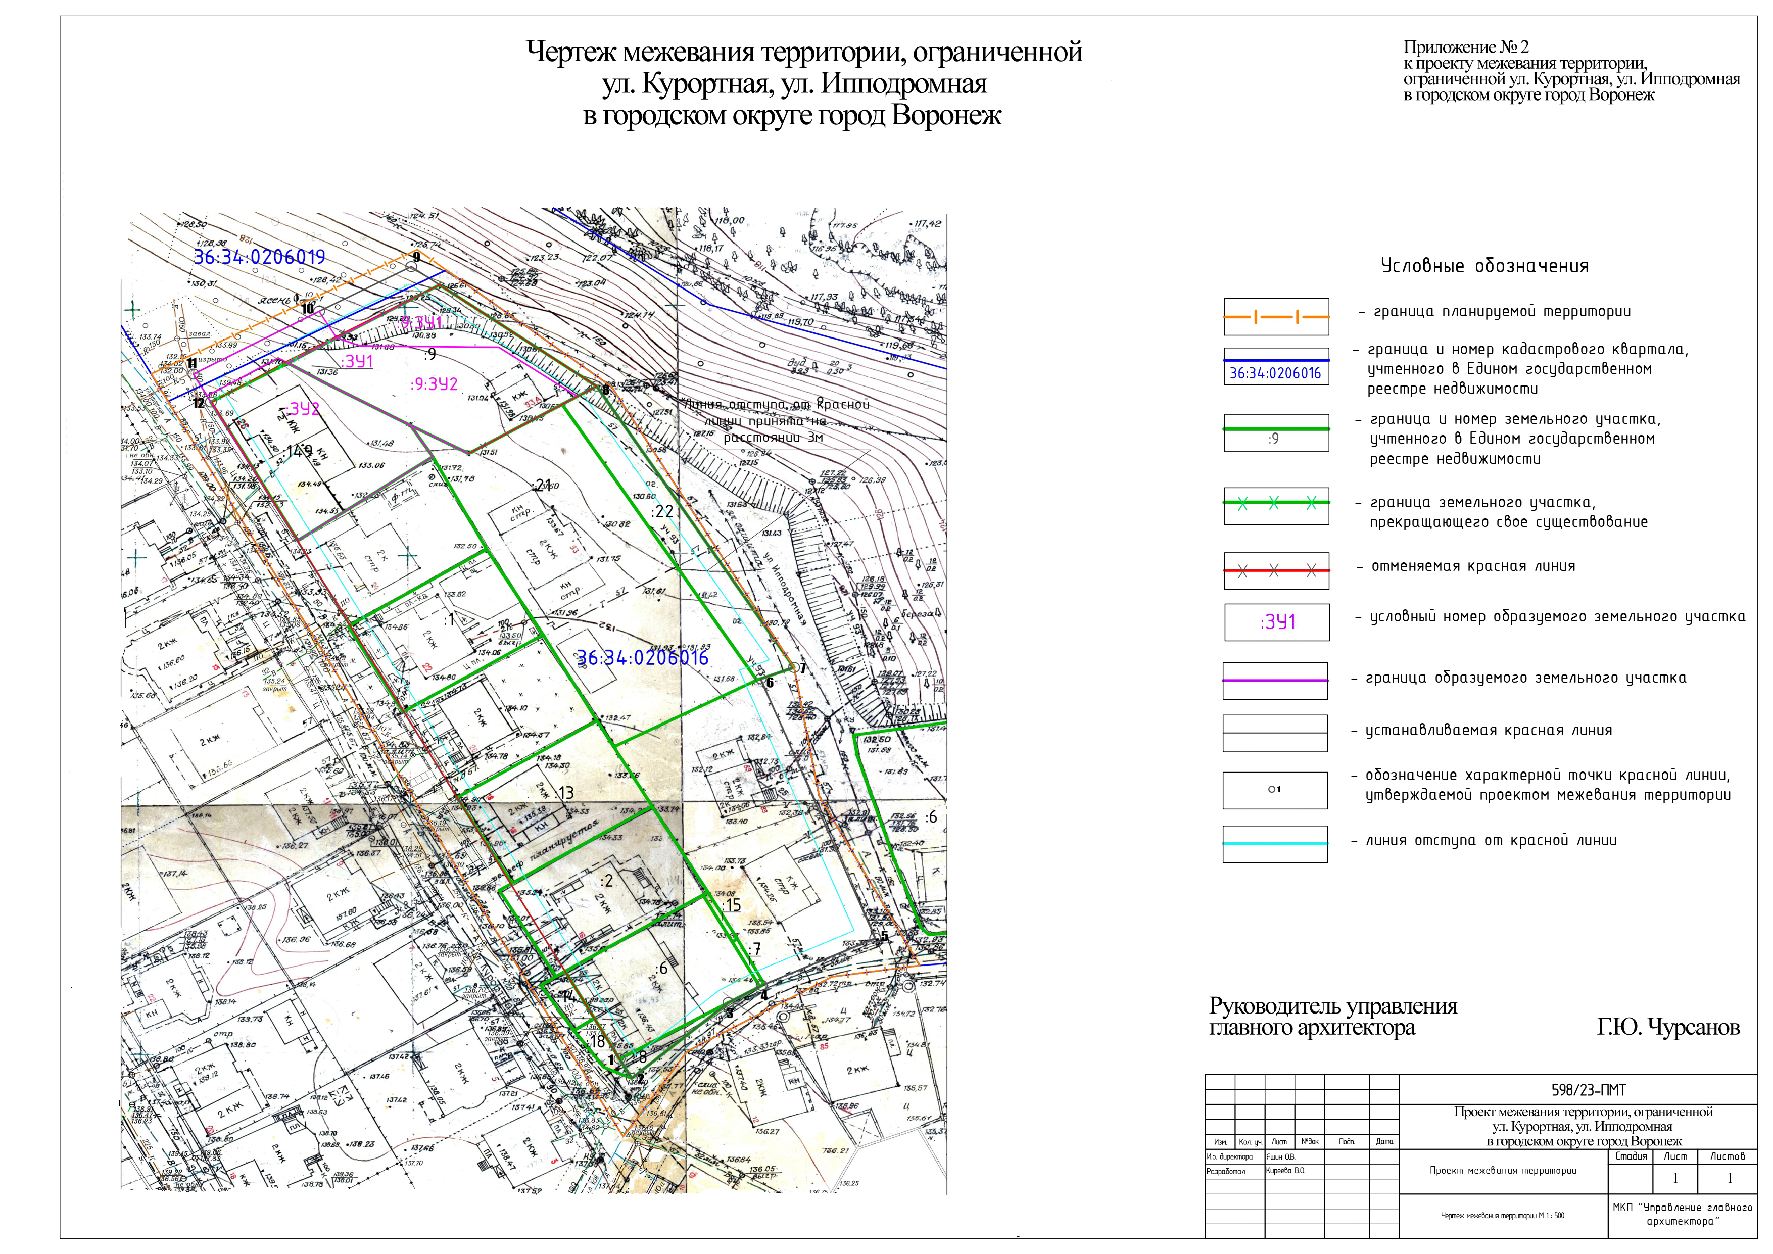Click the 36:34:0206016 cadastral quarter legend box
Screen dimensions: 1773x1254
[1276, 367]
